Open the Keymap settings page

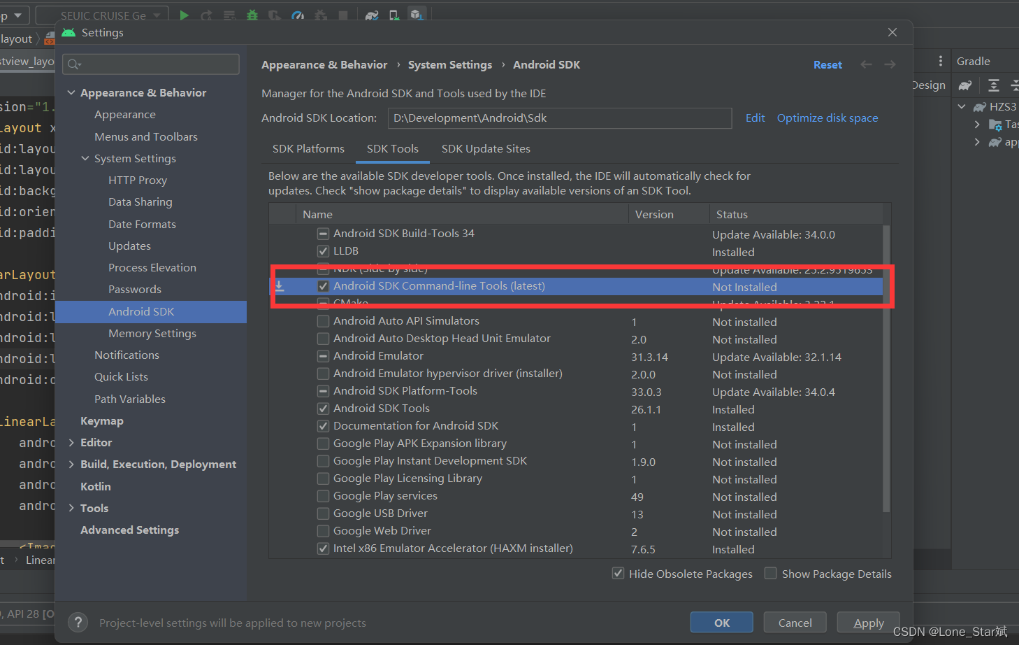[x=102, y=421]
